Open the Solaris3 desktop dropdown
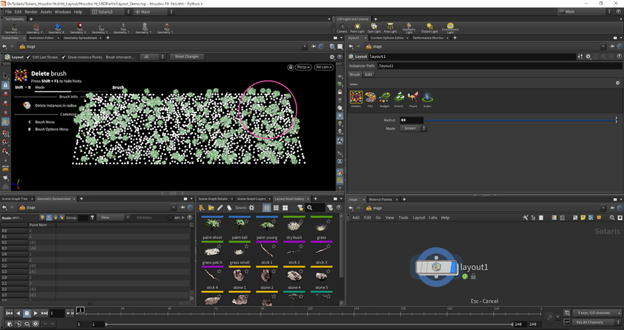This screenshot has height=330, width=624. pyautogui.click(x=111, y=12)
